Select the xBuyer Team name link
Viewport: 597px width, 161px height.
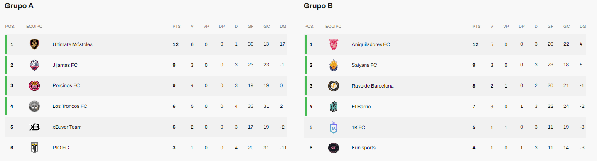coord(67,127)
